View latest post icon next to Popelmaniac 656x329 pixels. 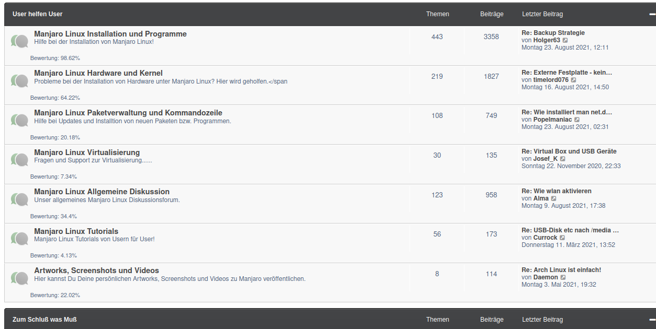[x=577, y=120]
